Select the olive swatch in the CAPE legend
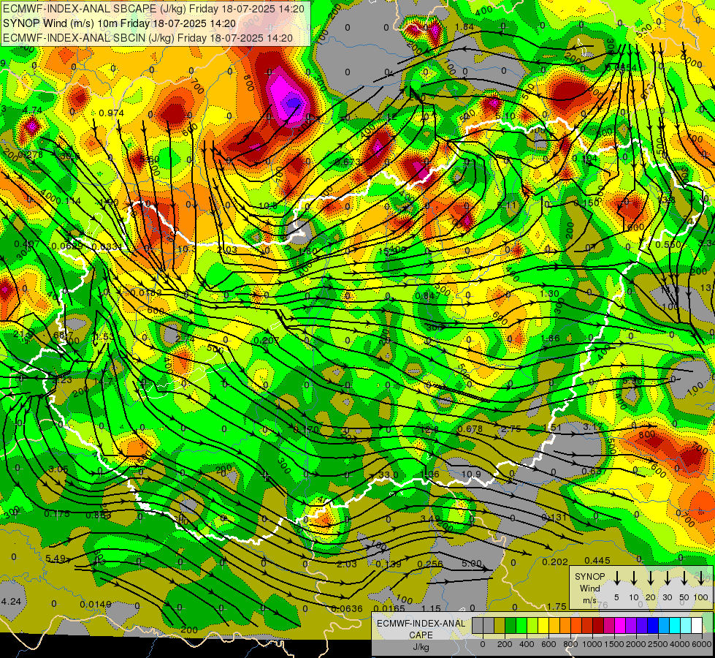 click(x=500, y=626)
